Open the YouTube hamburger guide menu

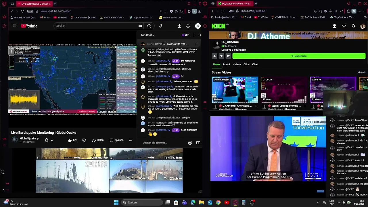tap(15, 26)
